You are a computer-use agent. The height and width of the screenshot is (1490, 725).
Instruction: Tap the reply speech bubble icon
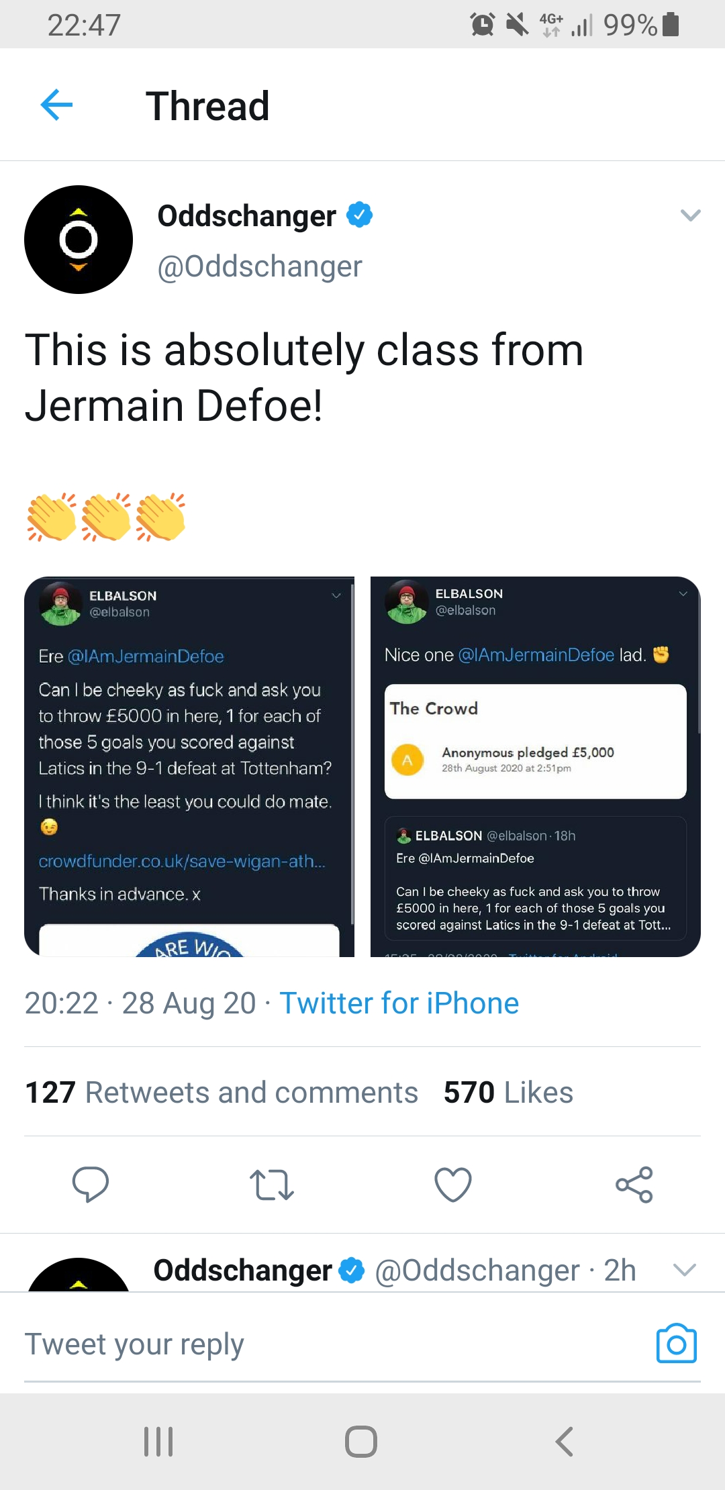click(91, 1184)
